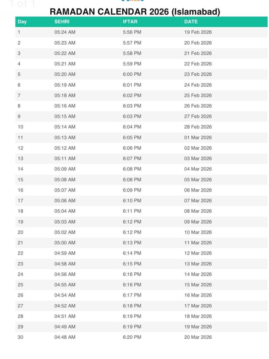Click the 01 Mar 2026 date cell
The width and height of the screenshot is (269, 359).
pyautogui.click(x=198, y=137)
